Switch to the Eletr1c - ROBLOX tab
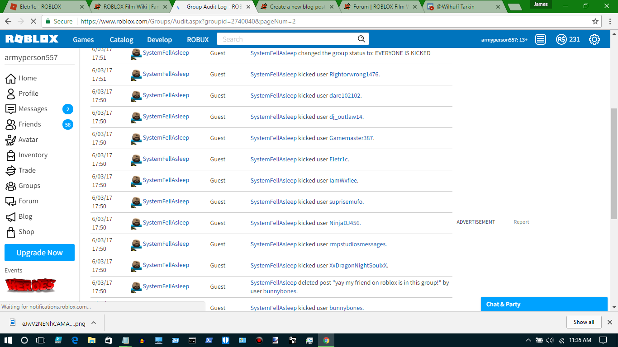Image resolution: width=618 pixels, height=347 pixels. pos(48,7)
